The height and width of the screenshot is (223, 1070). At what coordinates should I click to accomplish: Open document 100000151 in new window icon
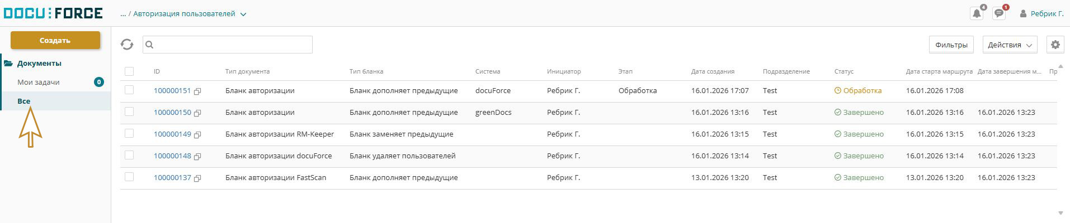[x=197, y=91]
